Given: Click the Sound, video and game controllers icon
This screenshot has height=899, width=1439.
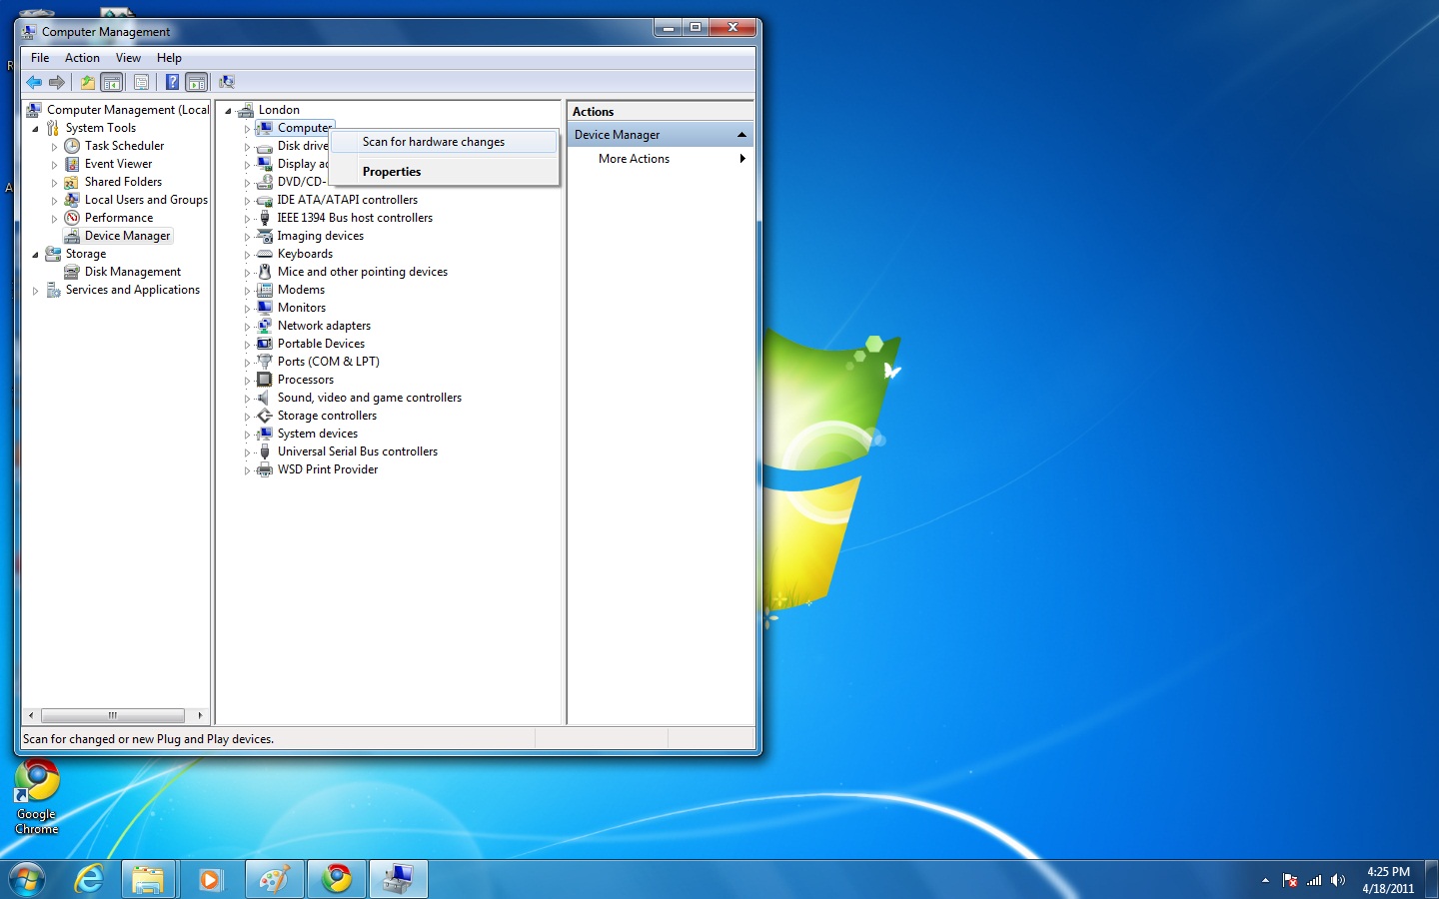Looking at the screenshot, I should click(265, 398).
